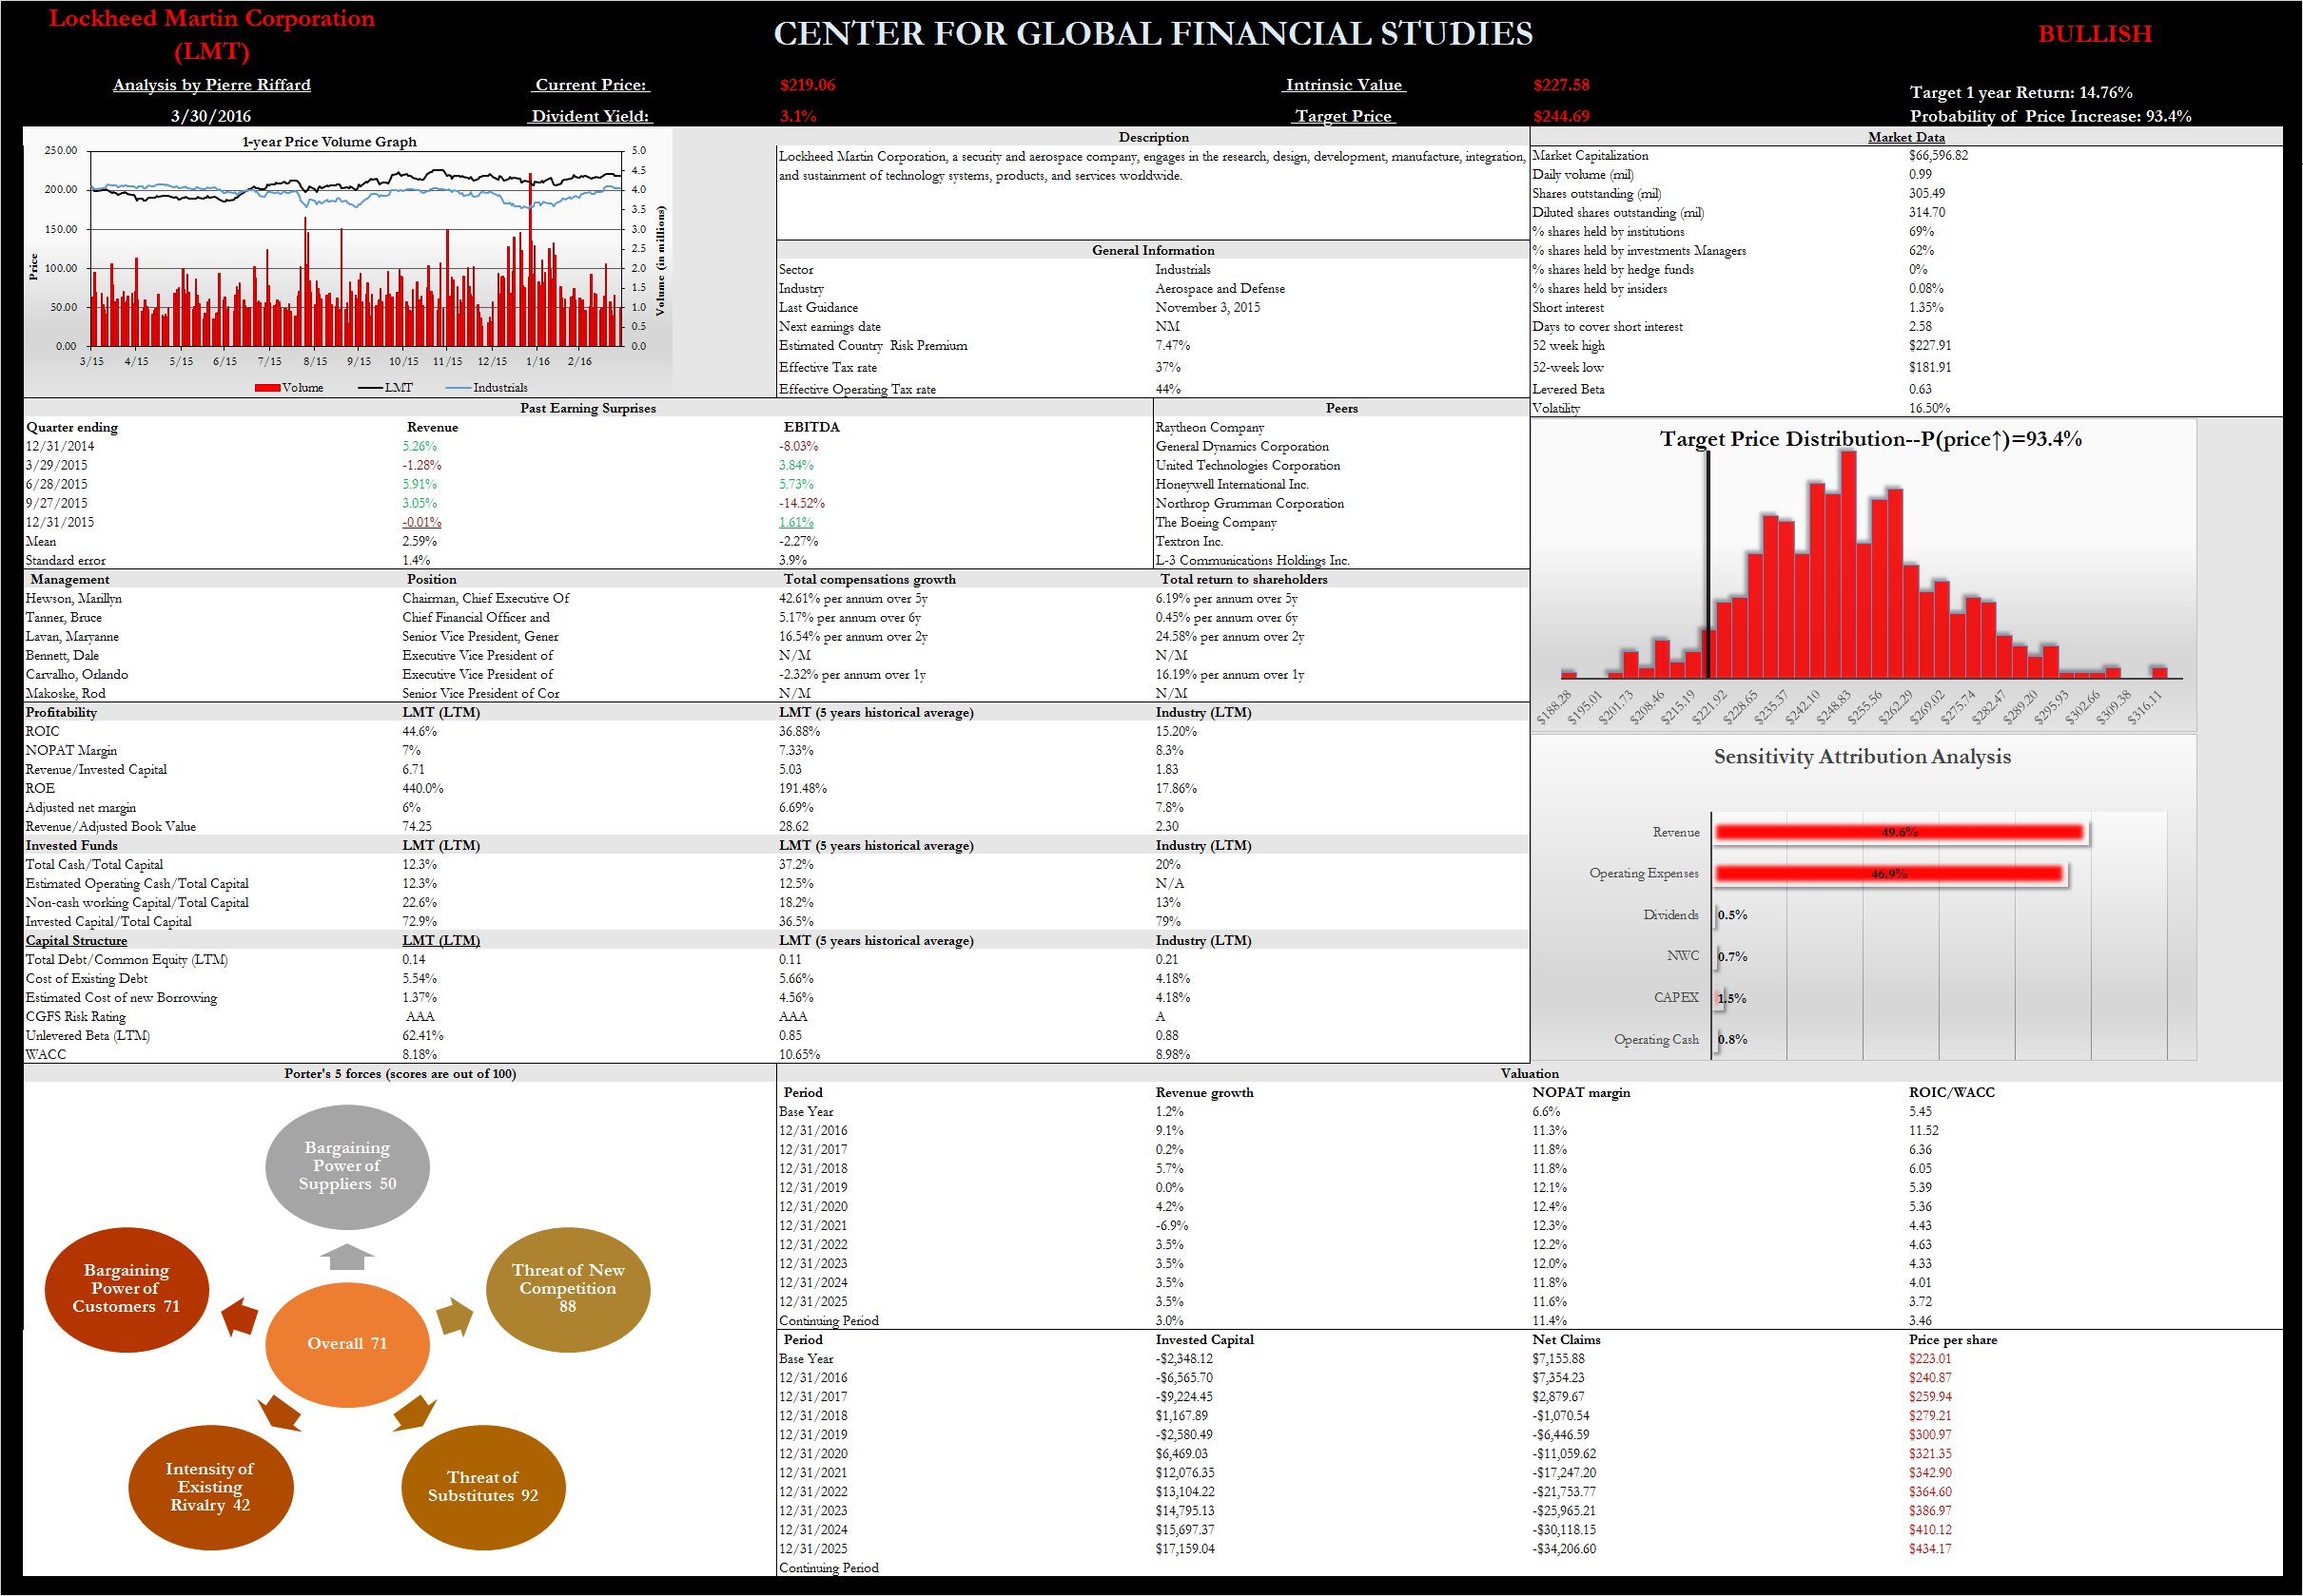
Task: Click L-3 Communications Holdings Inc. peer
Action: click(1253, 560)
